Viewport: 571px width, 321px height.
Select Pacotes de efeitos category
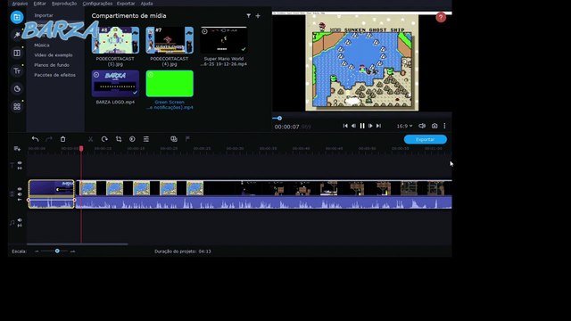pyautogui.click(x=54, y=75)
